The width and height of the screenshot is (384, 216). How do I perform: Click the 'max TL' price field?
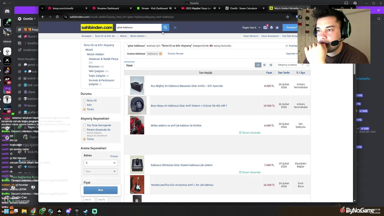click(103, 199)
